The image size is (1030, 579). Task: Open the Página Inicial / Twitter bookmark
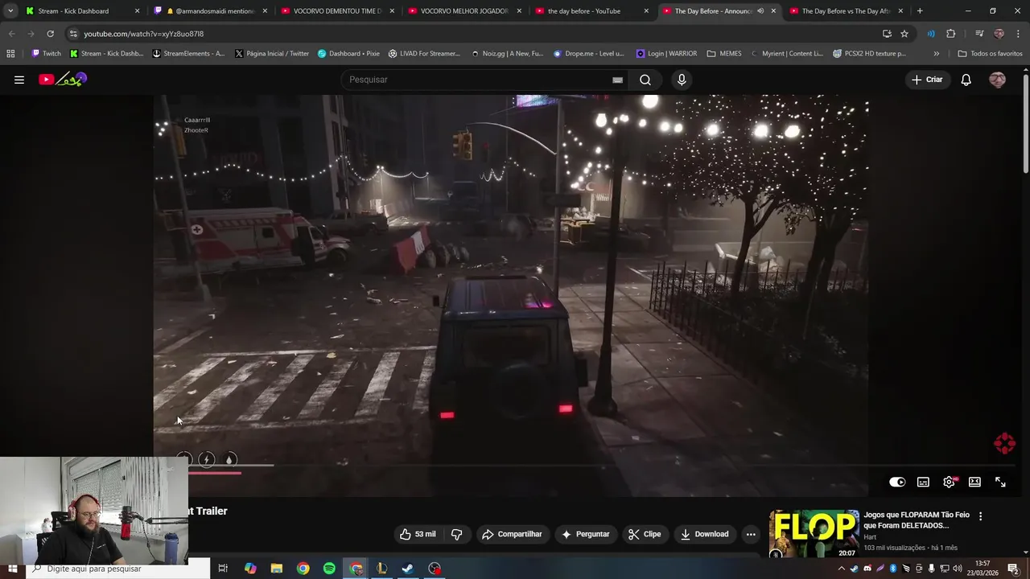point(272,54)
